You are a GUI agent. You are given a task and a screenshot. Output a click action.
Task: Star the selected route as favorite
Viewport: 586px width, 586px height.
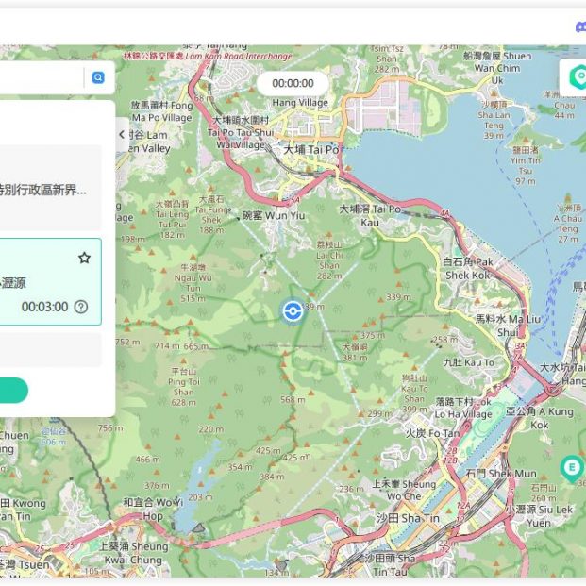84,258
